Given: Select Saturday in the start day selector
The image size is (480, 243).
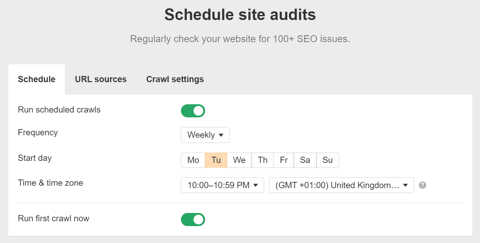Looking at the screenshot, I should tap(305, 160).
